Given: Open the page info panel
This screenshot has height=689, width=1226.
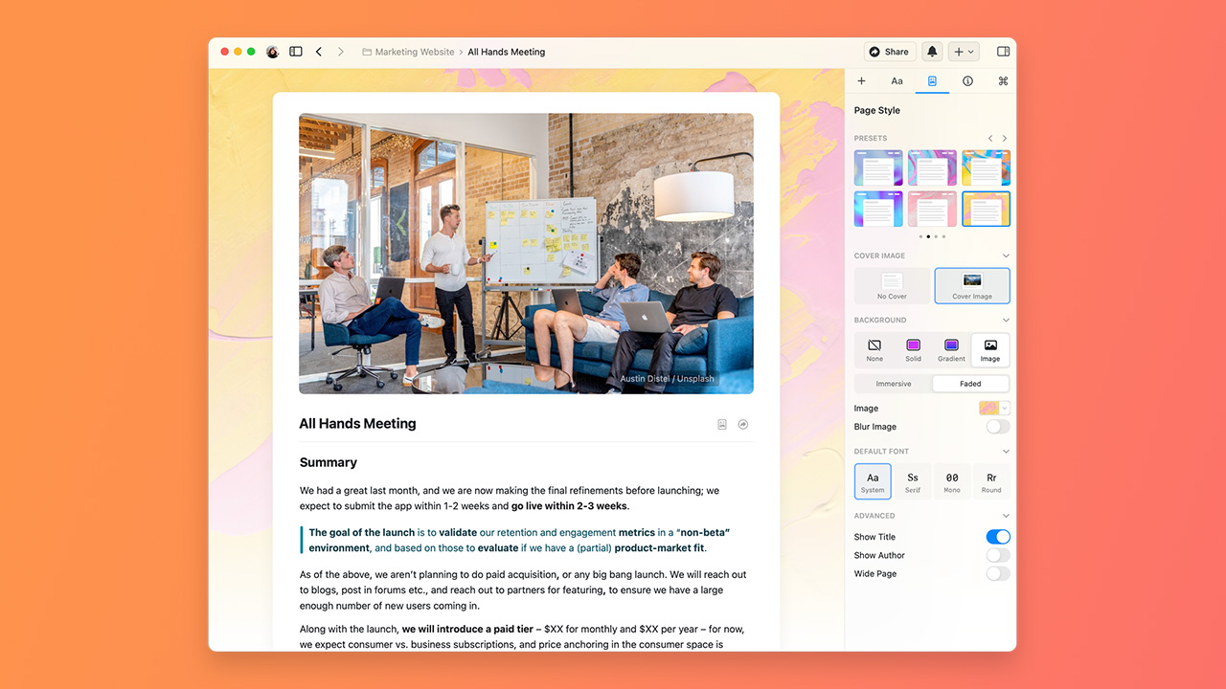Looking at the screenshot, I should 967,81.
